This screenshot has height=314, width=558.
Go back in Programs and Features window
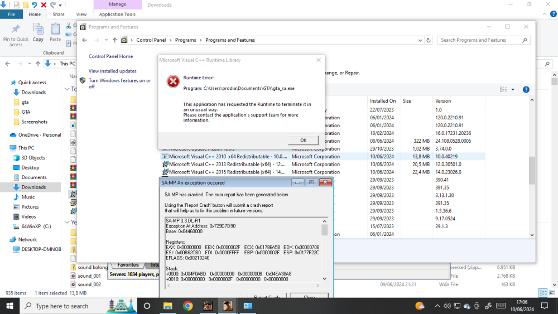[85, 40]
